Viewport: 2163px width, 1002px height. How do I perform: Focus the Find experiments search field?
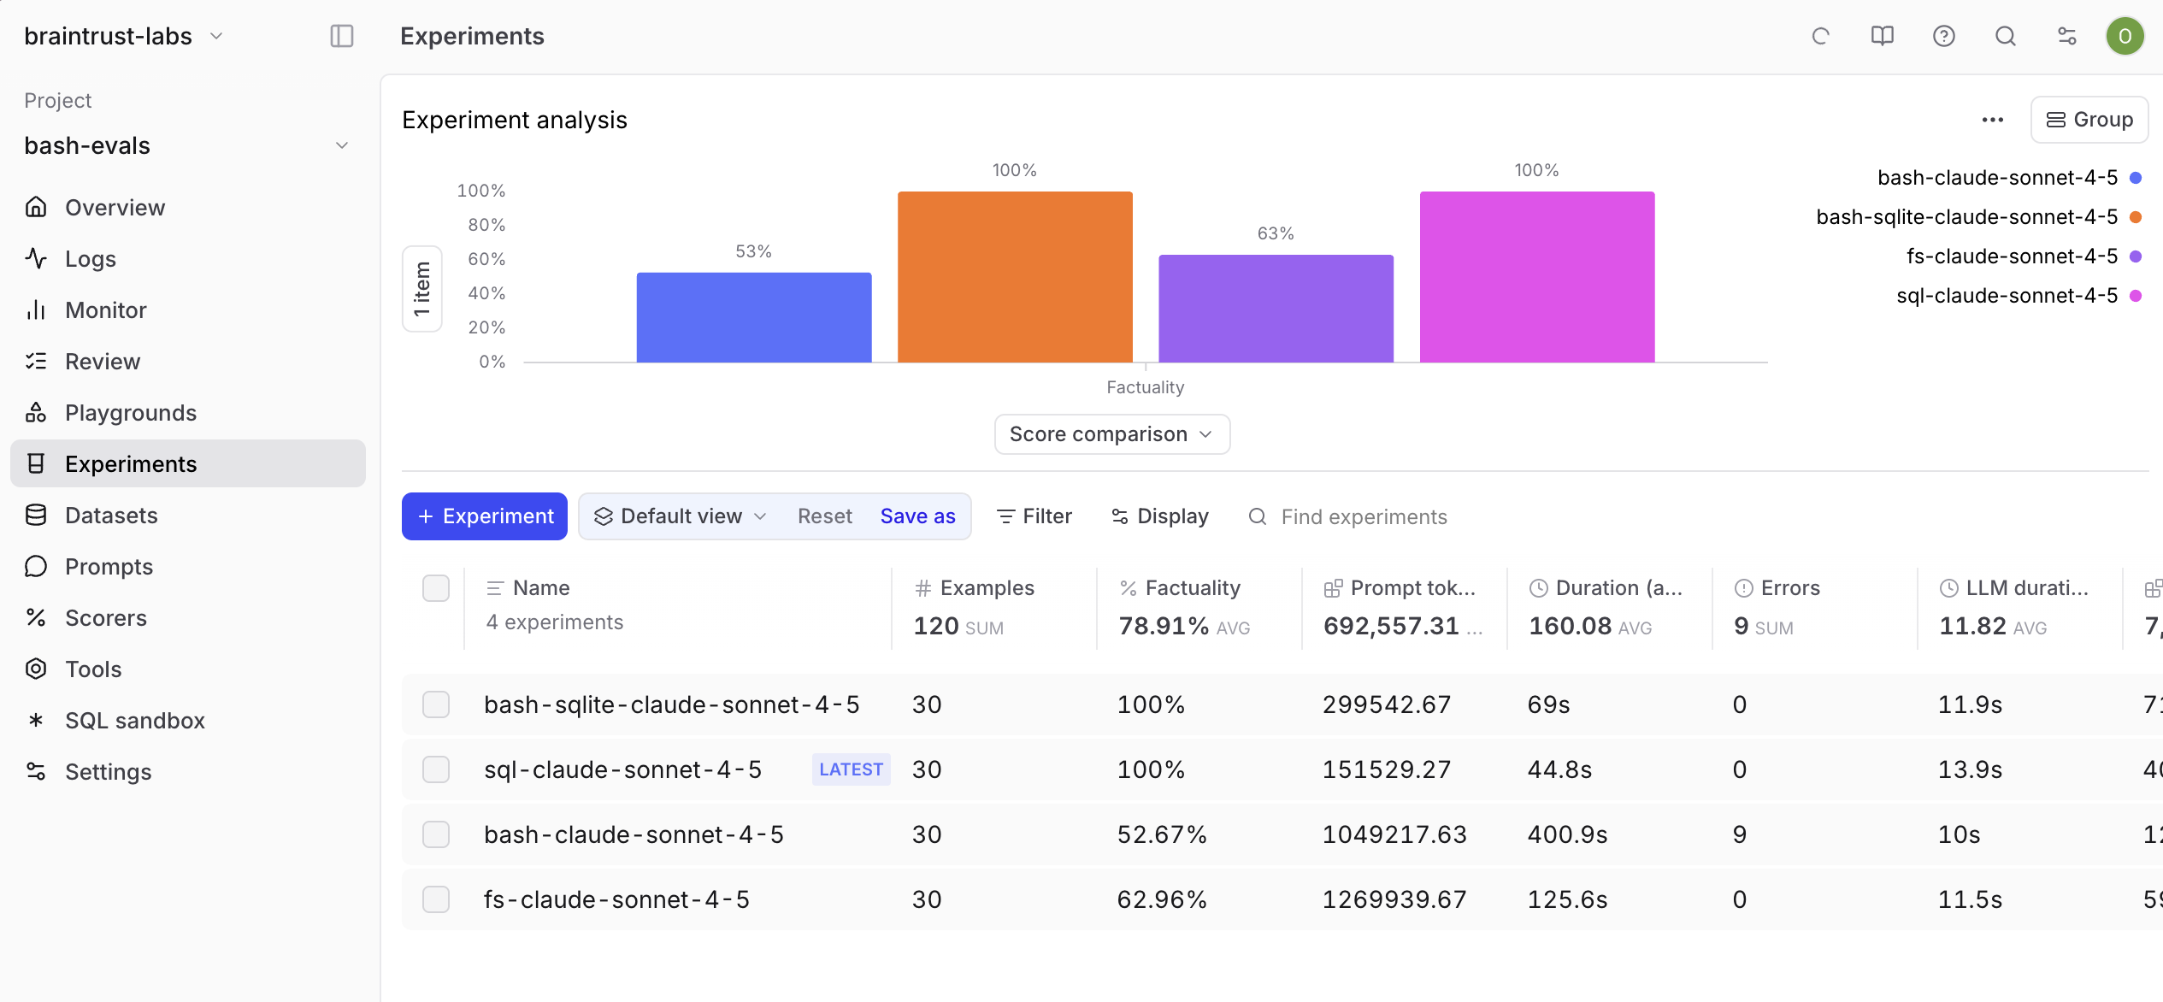(1364, 517)
